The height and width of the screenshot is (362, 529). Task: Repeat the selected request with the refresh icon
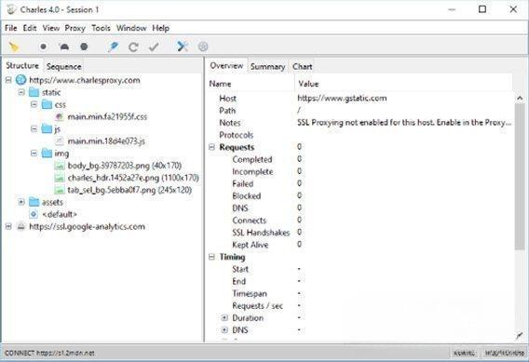[133, 47]
